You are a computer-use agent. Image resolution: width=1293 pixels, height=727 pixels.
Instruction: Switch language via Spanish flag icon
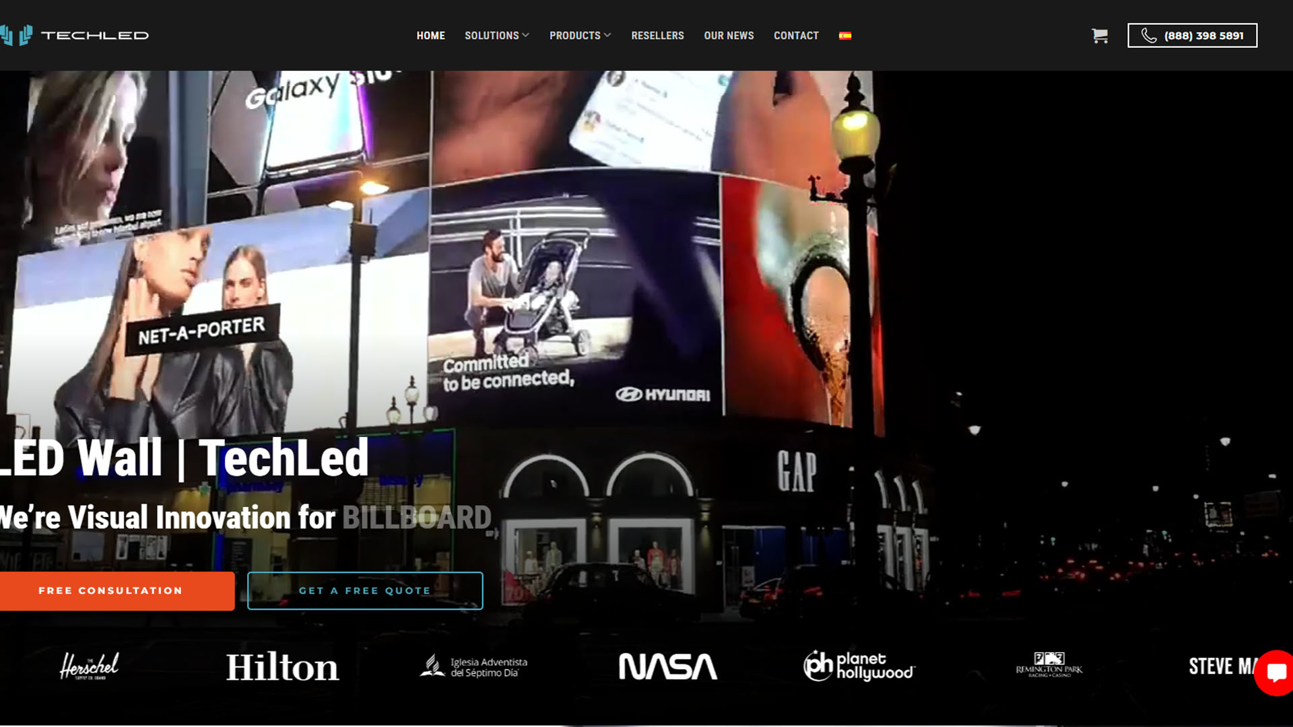845,36
